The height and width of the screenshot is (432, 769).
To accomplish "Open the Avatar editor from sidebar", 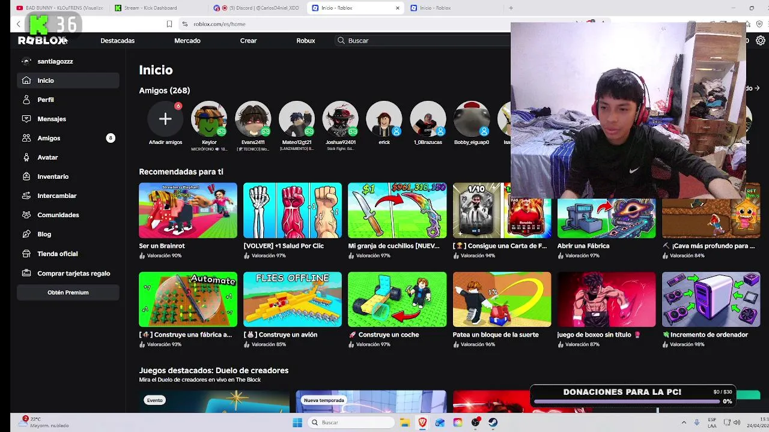I will [68, 157].
